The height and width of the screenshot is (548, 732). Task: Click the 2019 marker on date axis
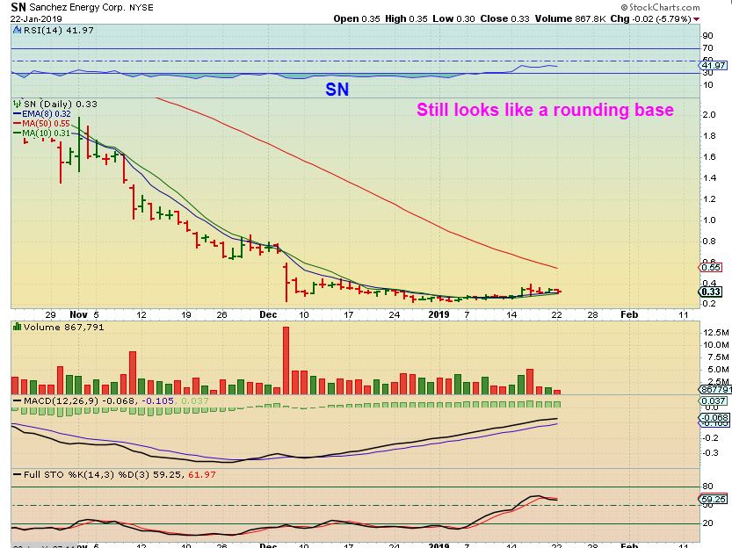(x=438, y=314)
